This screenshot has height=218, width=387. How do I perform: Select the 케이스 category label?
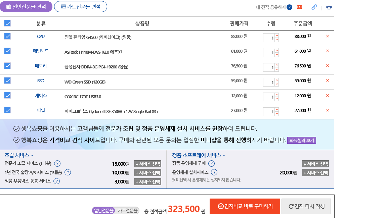pos(41,96)
